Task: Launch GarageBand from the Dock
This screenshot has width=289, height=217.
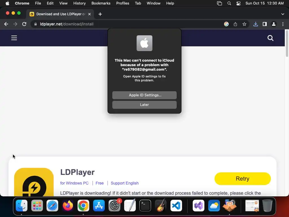Action: tap(161, 206)
